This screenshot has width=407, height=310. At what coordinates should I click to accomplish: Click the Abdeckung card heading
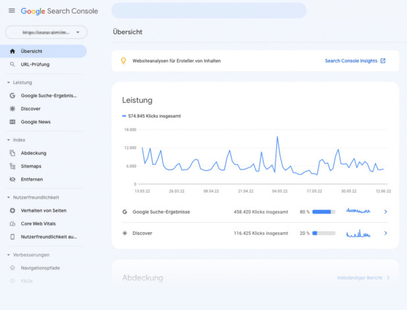pyautogui.click(x=142, y=278)
